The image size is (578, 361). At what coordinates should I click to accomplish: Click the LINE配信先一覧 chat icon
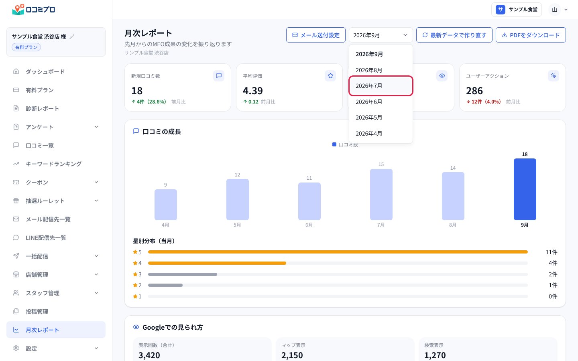[16, 237]
